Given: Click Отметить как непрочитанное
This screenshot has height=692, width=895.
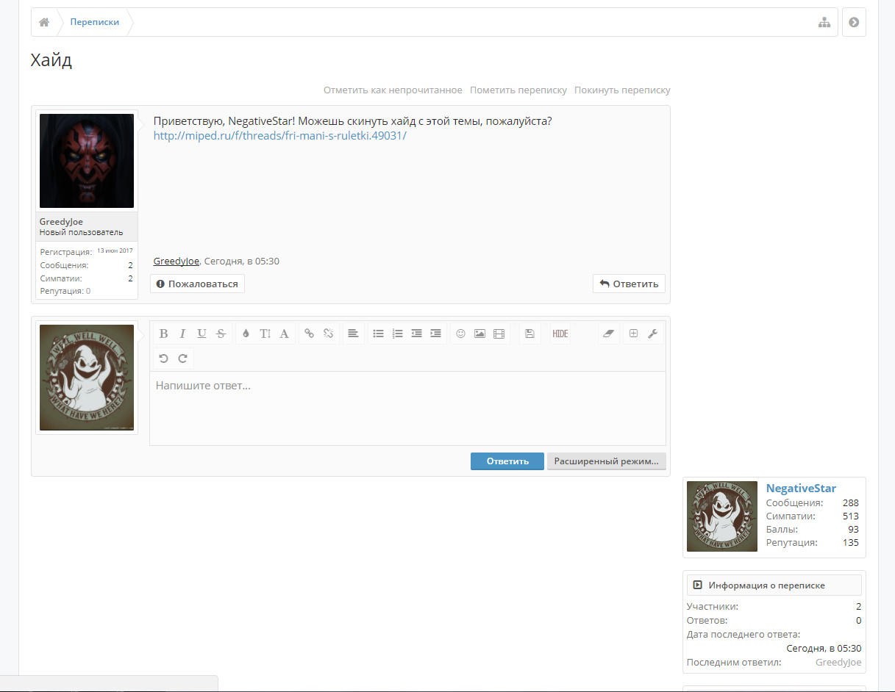Looking at the screenshot, I should [x=393, y=90].
